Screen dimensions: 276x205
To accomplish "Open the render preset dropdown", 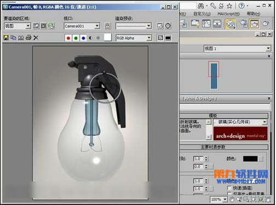I will pos(134,26).
